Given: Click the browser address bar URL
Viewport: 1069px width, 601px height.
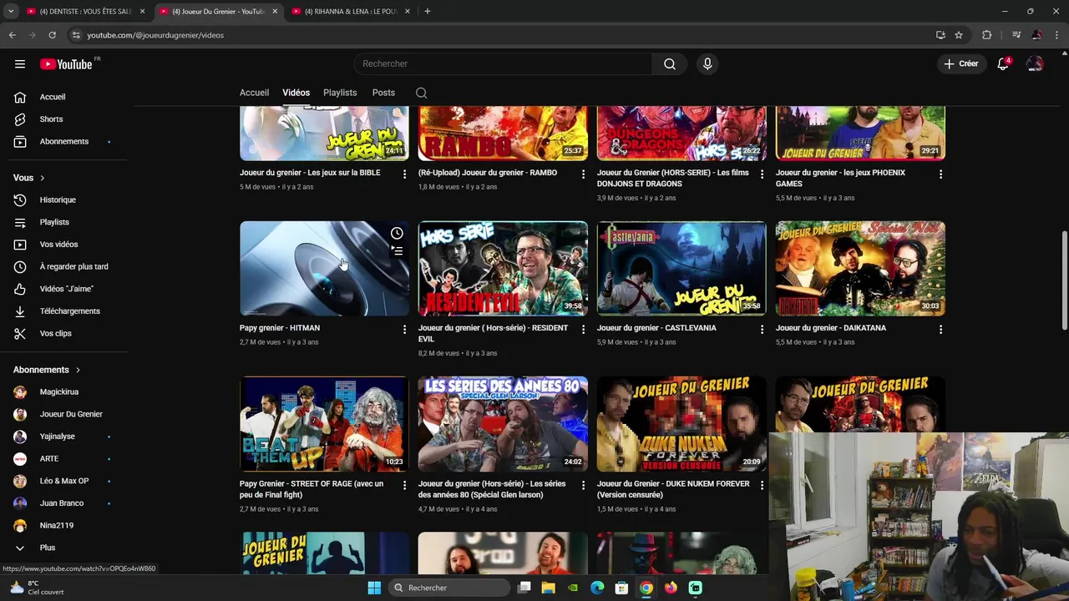Looking at the screenshot, I should (x=155, y=35).
